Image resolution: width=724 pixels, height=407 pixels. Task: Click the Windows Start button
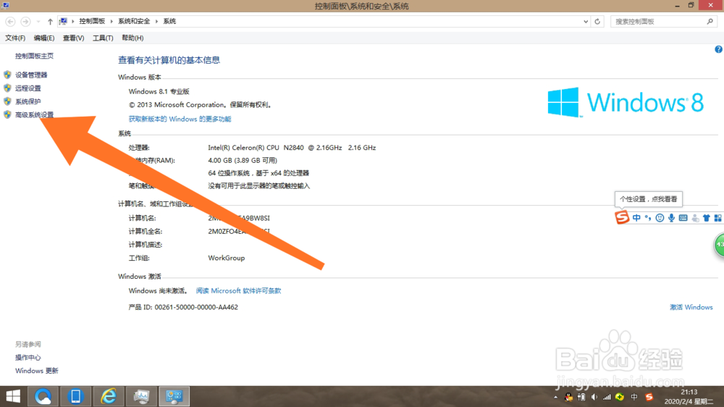tap(13, 396)
